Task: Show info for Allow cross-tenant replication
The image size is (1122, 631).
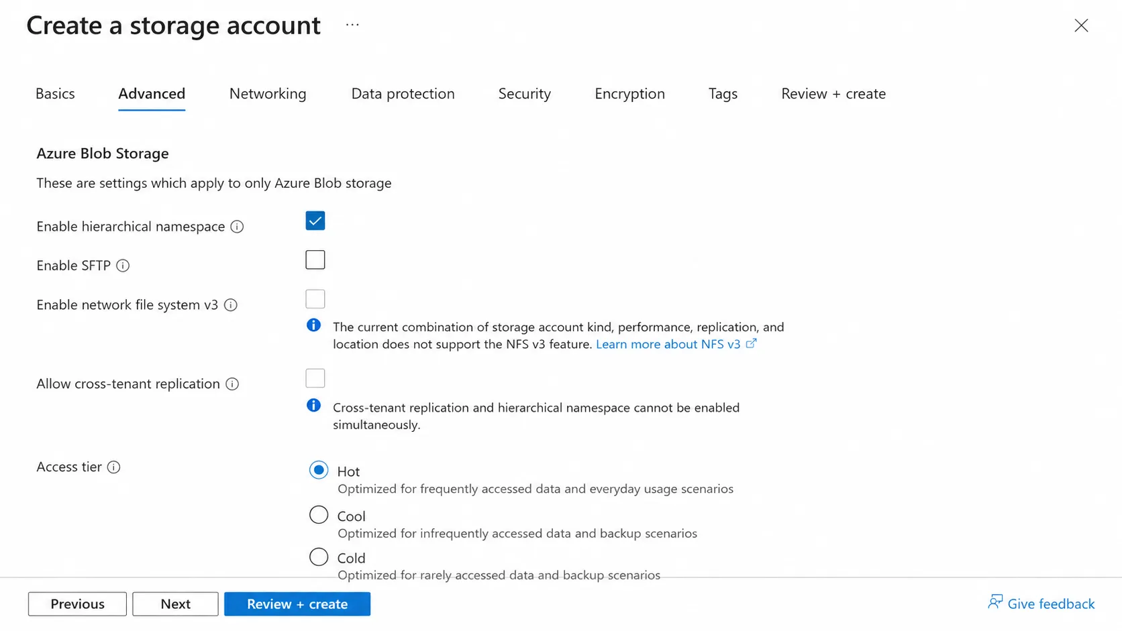Action: (232, 384)
